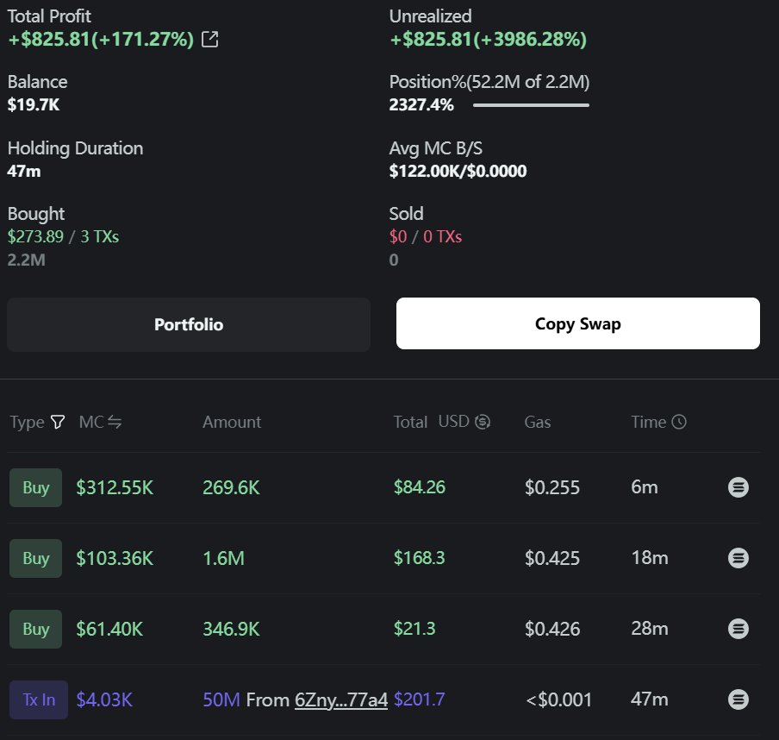Viewport: 779px width, 740px height.
Task: Click the Unrealized value +$825.81(+3986.28%)
Action: [x=488, y=40]
